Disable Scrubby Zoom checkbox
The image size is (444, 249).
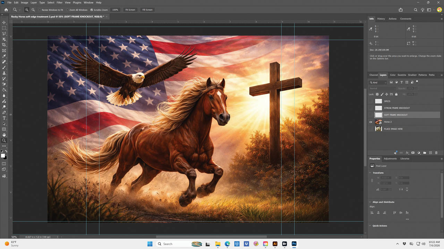[x=92, y=10]
